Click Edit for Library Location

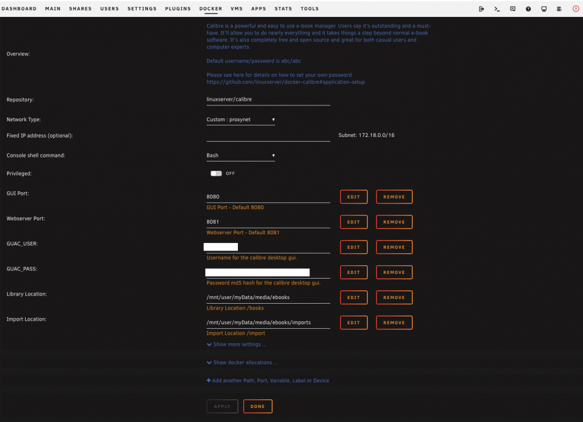point(354,297)
